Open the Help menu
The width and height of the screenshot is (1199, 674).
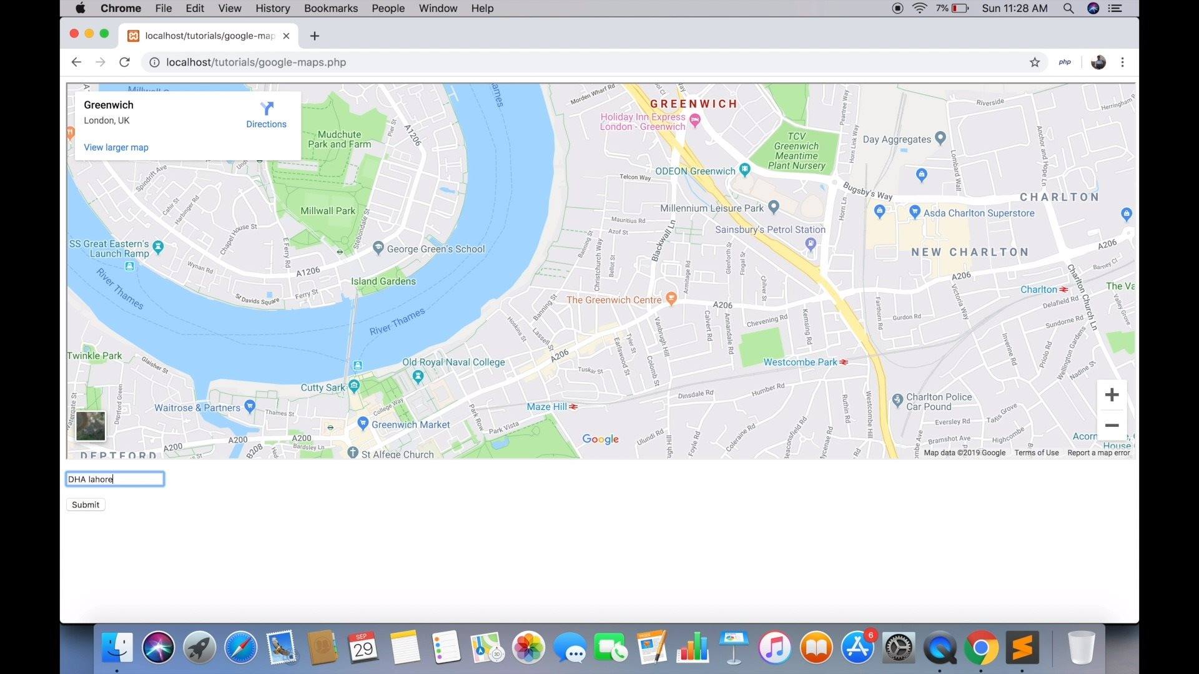pyautogui.click(x=482, y=8)
